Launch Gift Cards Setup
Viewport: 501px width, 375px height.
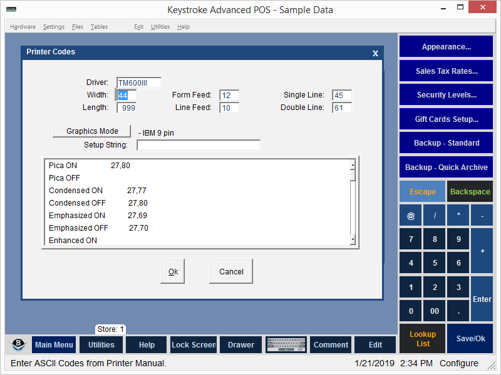tap(446, 119)
